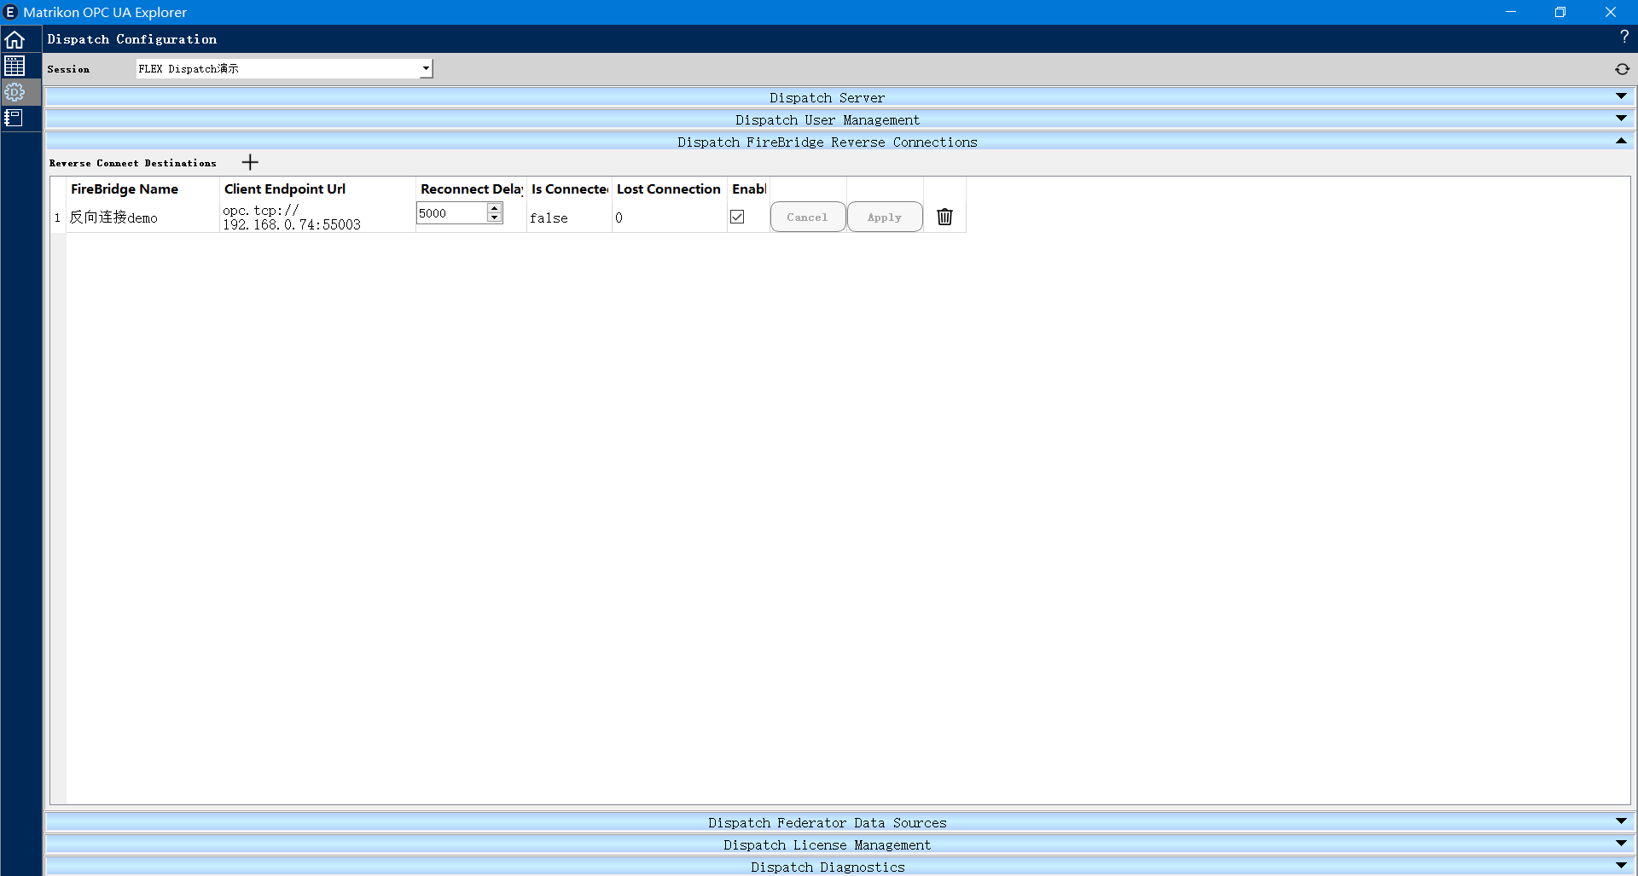Select row number 1 header
This screenshot has height=876, width=1638.
(57, 218)
